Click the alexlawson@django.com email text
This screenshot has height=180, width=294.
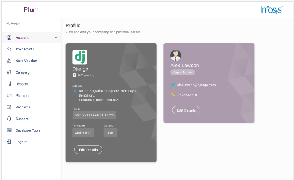(x=196, y=85)
